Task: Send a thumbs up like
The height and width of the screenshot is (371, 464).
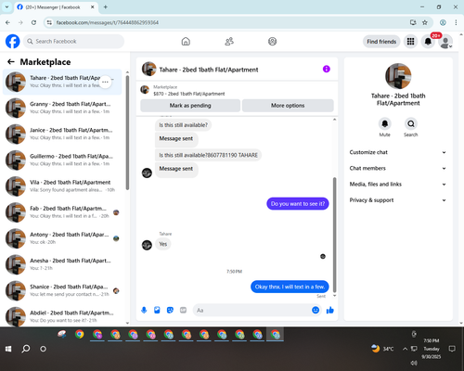Action: pyautogui.click(x=330, y=310)
